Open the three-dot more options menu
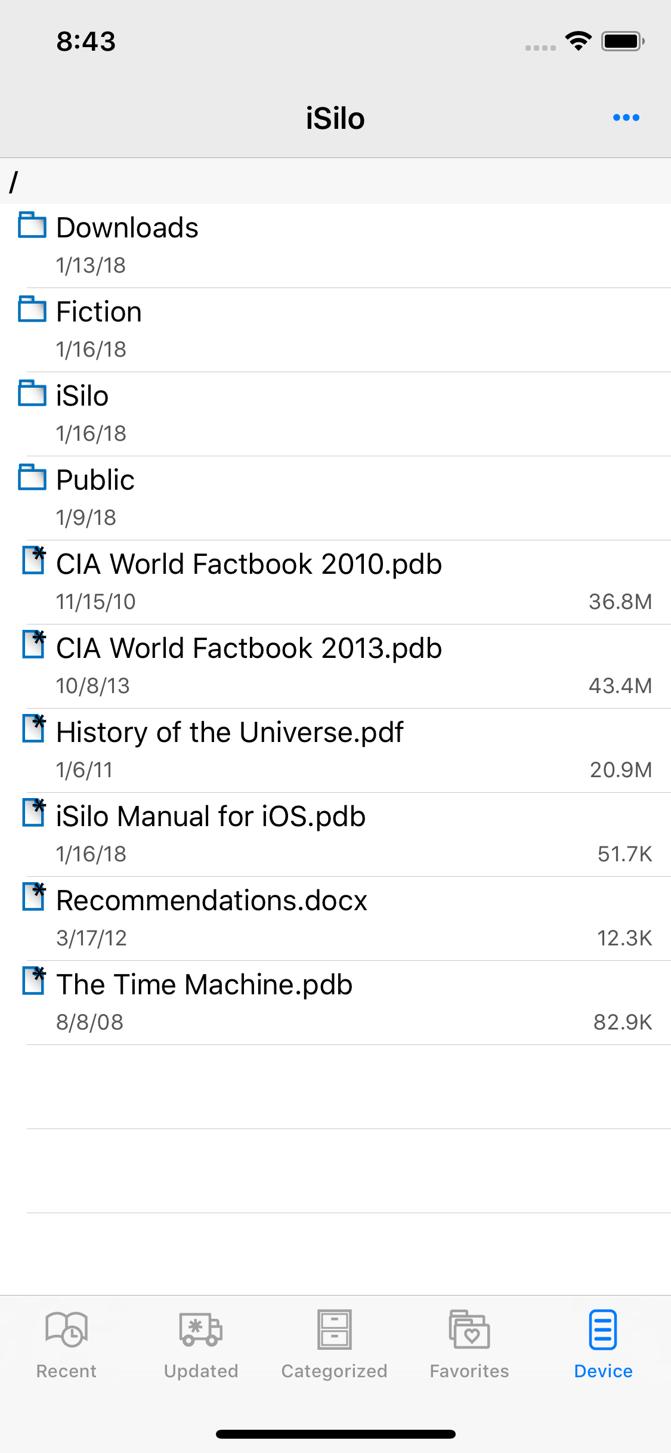The width and height of the screenshot is (671, 1453). (x=626, y=118)
